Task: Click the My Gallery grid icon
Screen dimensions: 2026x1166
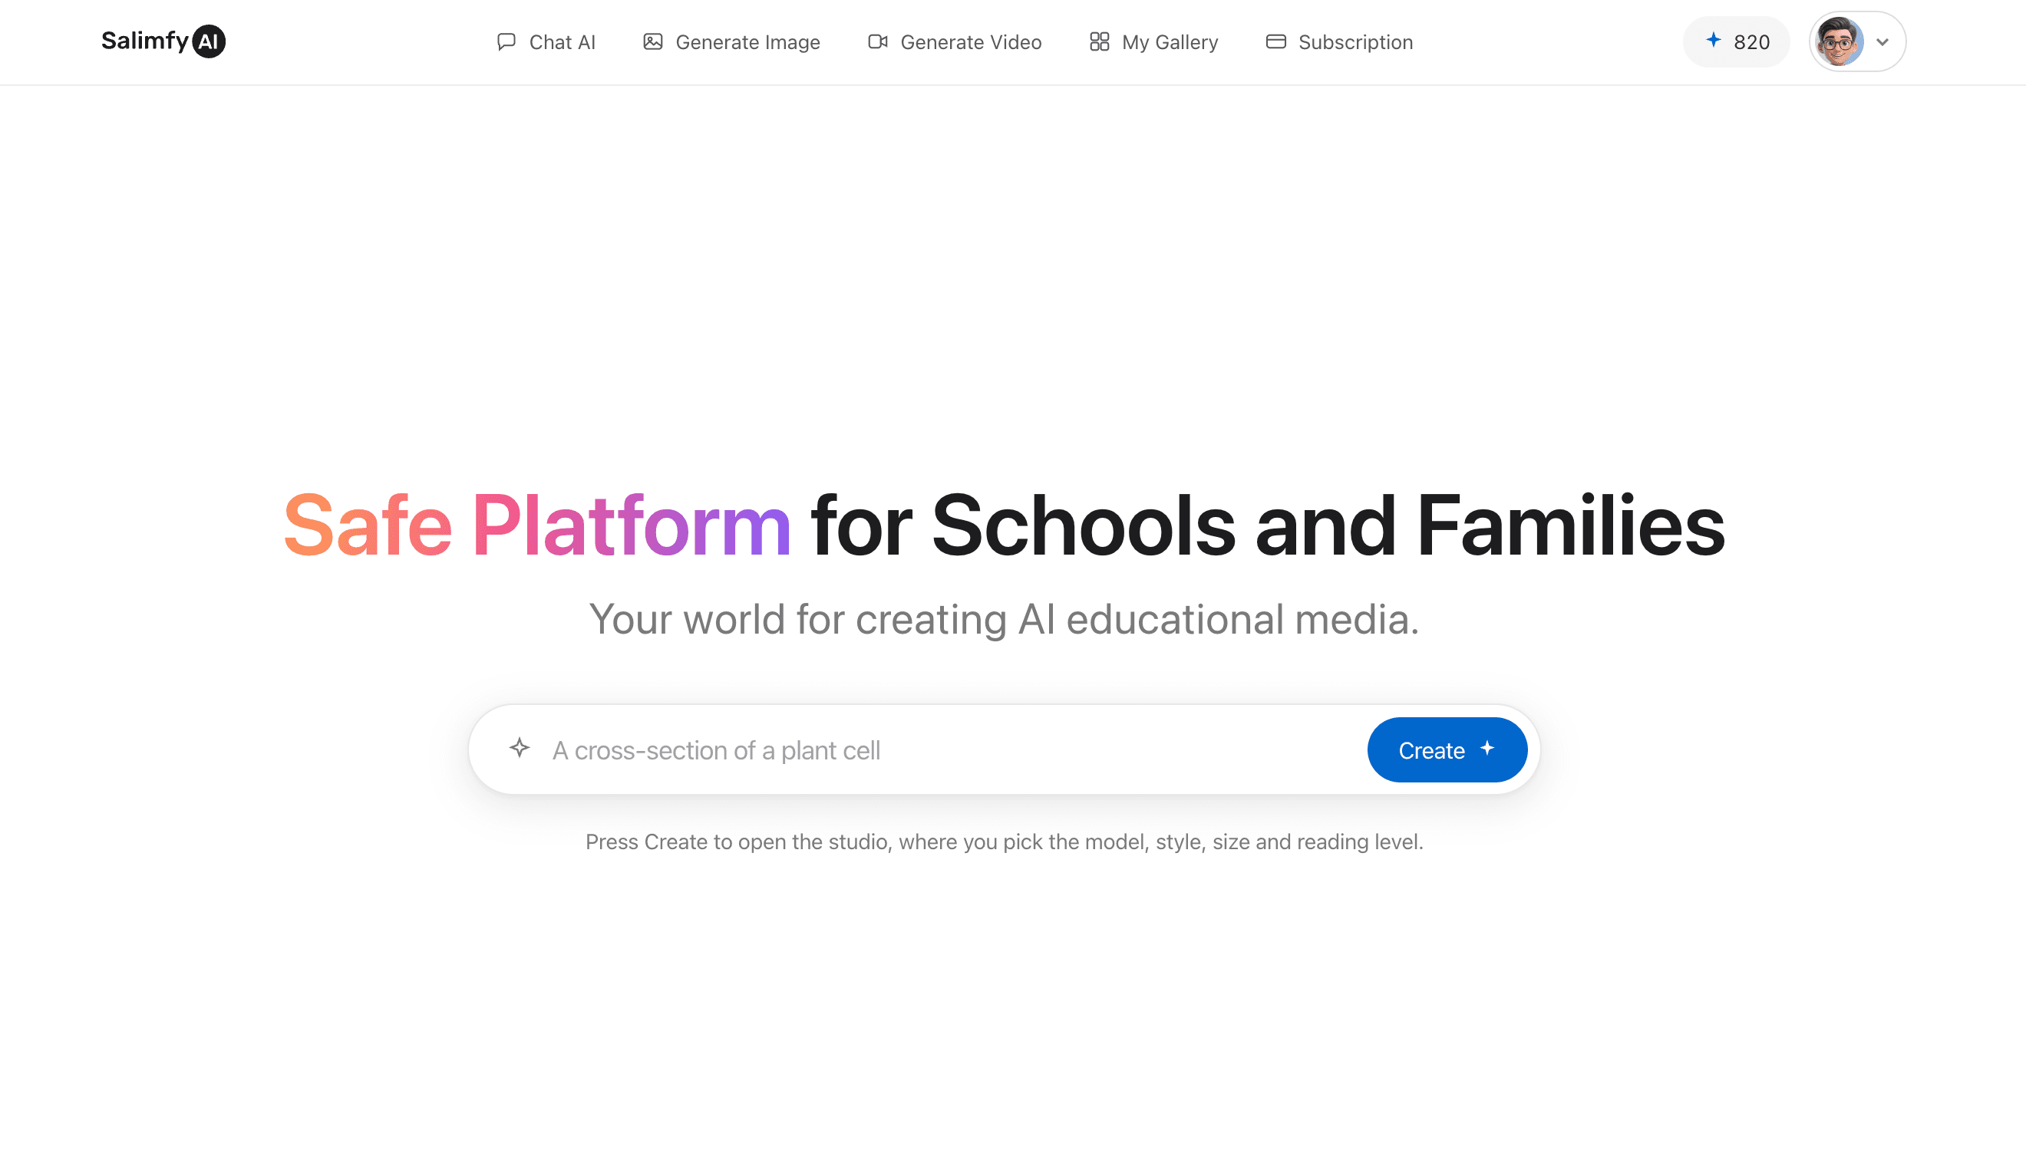Action: (1099, 41)
